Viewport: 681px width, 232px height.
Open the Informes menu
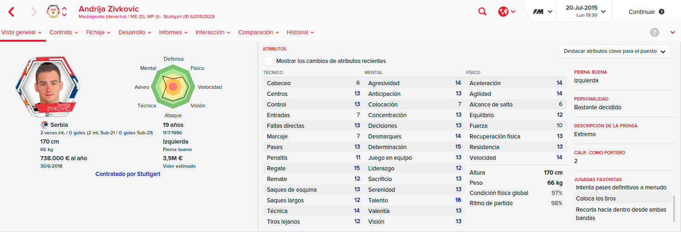click(173, 32)
